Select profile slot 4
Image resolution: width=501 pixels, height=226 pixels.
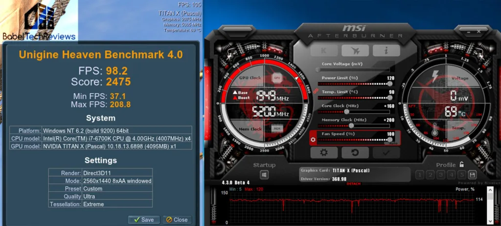tap(451, 175)
